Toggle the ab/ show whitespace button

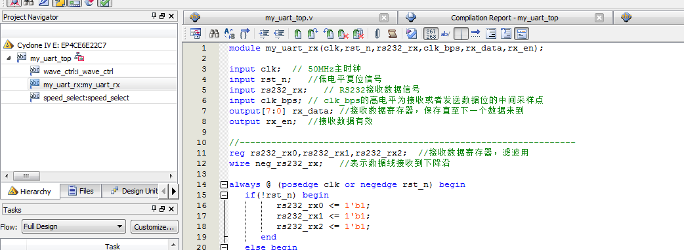click(445, 33)
